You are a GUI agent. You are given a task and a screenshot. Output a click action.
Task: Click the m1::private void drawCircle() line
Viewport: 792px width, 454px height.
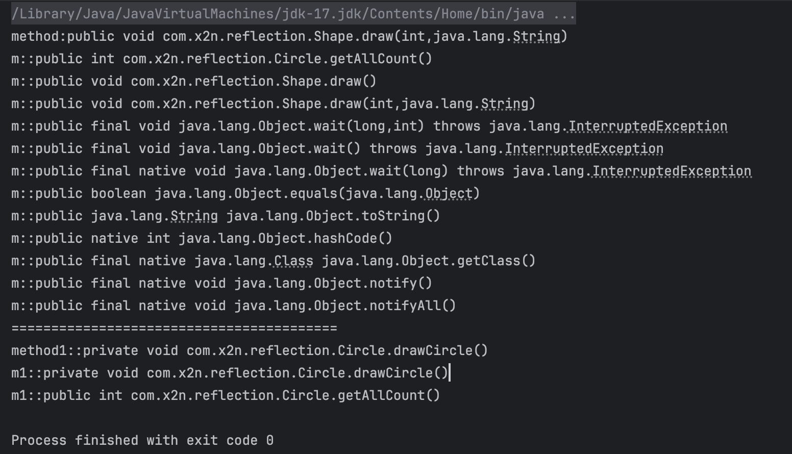230,373
